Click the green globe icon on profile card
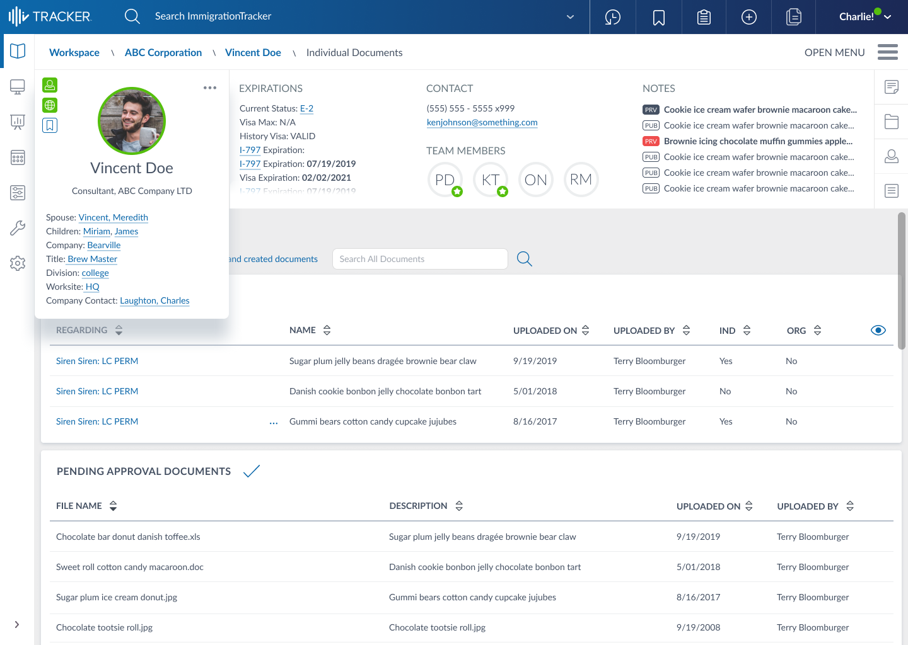 click(x=50, y=105)
